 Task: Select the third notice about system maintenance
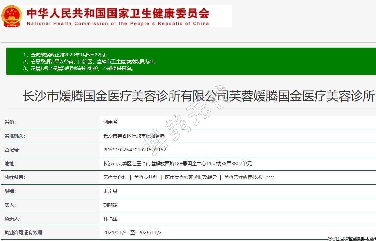[78, 68]
